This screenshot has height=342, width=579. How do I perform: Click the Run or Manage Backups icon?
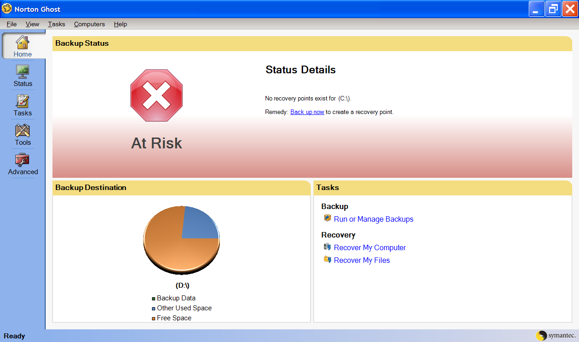[x=327, y=218]
